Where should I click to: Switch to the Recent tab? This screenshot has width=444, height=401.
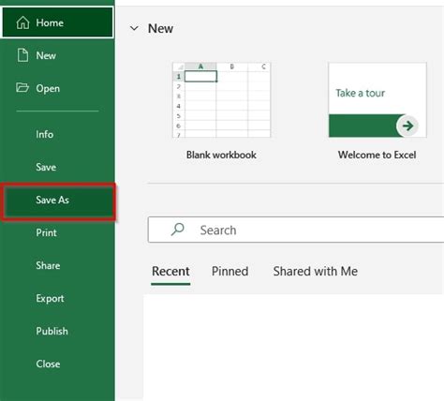pos(170,271)
